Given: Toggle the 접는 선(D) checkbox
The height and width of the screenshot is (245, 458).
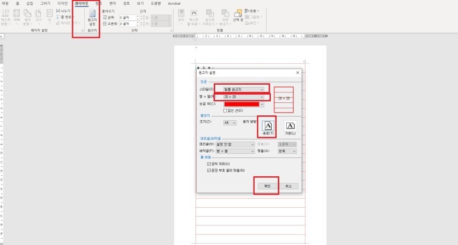Looking at the screenshot, I should 225,111.
